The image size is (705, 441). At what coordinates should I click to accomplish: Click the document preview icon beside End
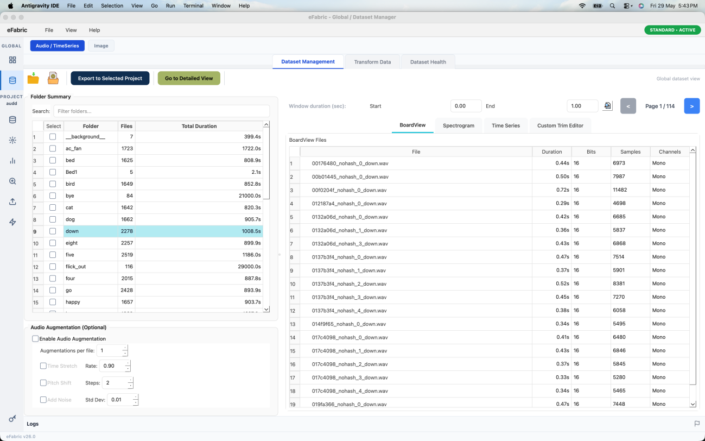click(x=608, y=106)
